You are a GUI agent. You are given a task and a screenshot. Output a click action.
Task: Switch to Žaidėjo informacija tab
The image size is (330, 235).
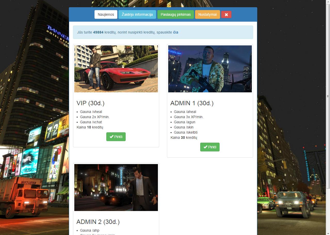(137, 14)
